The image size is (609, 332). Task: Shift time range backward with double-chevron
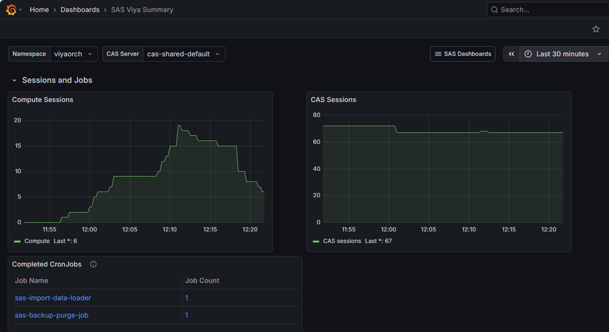511,54
